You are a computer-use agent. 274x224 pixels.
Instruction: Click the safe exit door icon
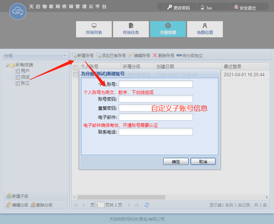tap(236, 7)
